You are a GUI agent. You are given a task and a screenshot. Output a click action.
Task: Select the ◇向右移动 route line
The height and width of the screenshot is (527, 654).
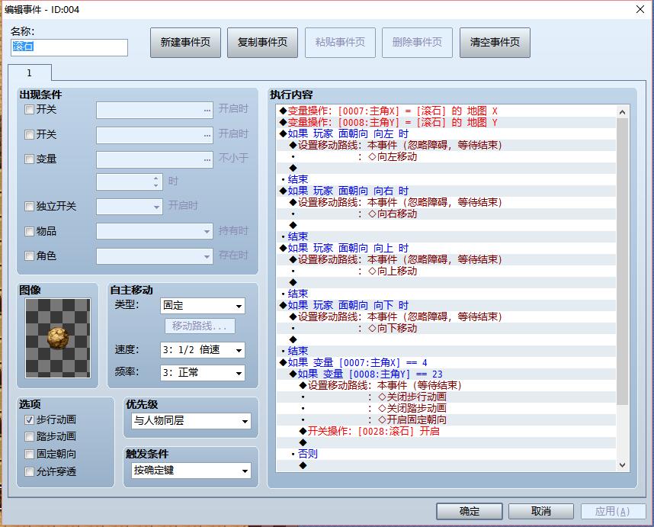446,214
